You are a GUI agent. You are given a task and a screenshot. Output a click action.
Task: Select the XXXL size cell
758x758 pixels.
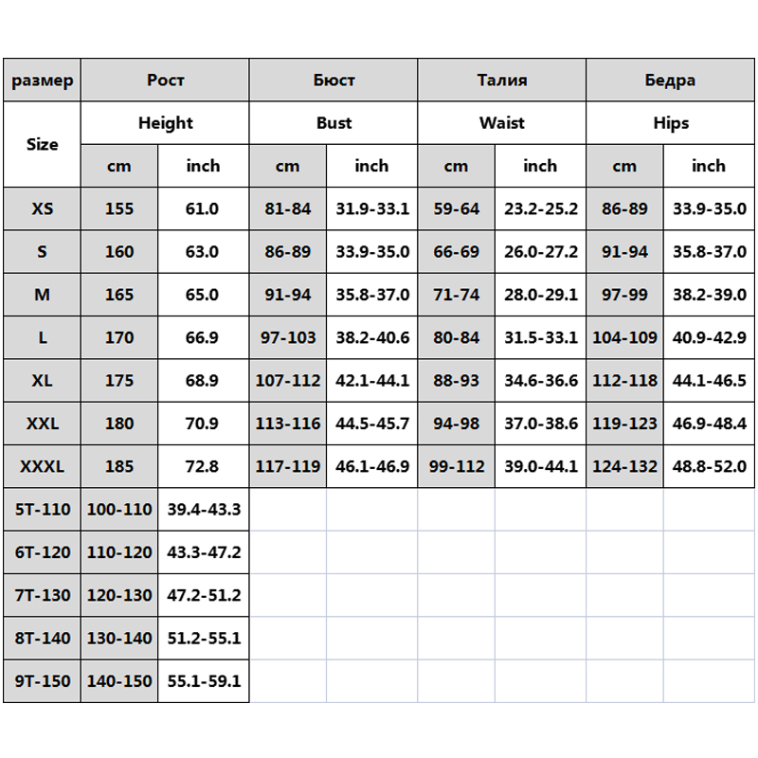(42, 466)
